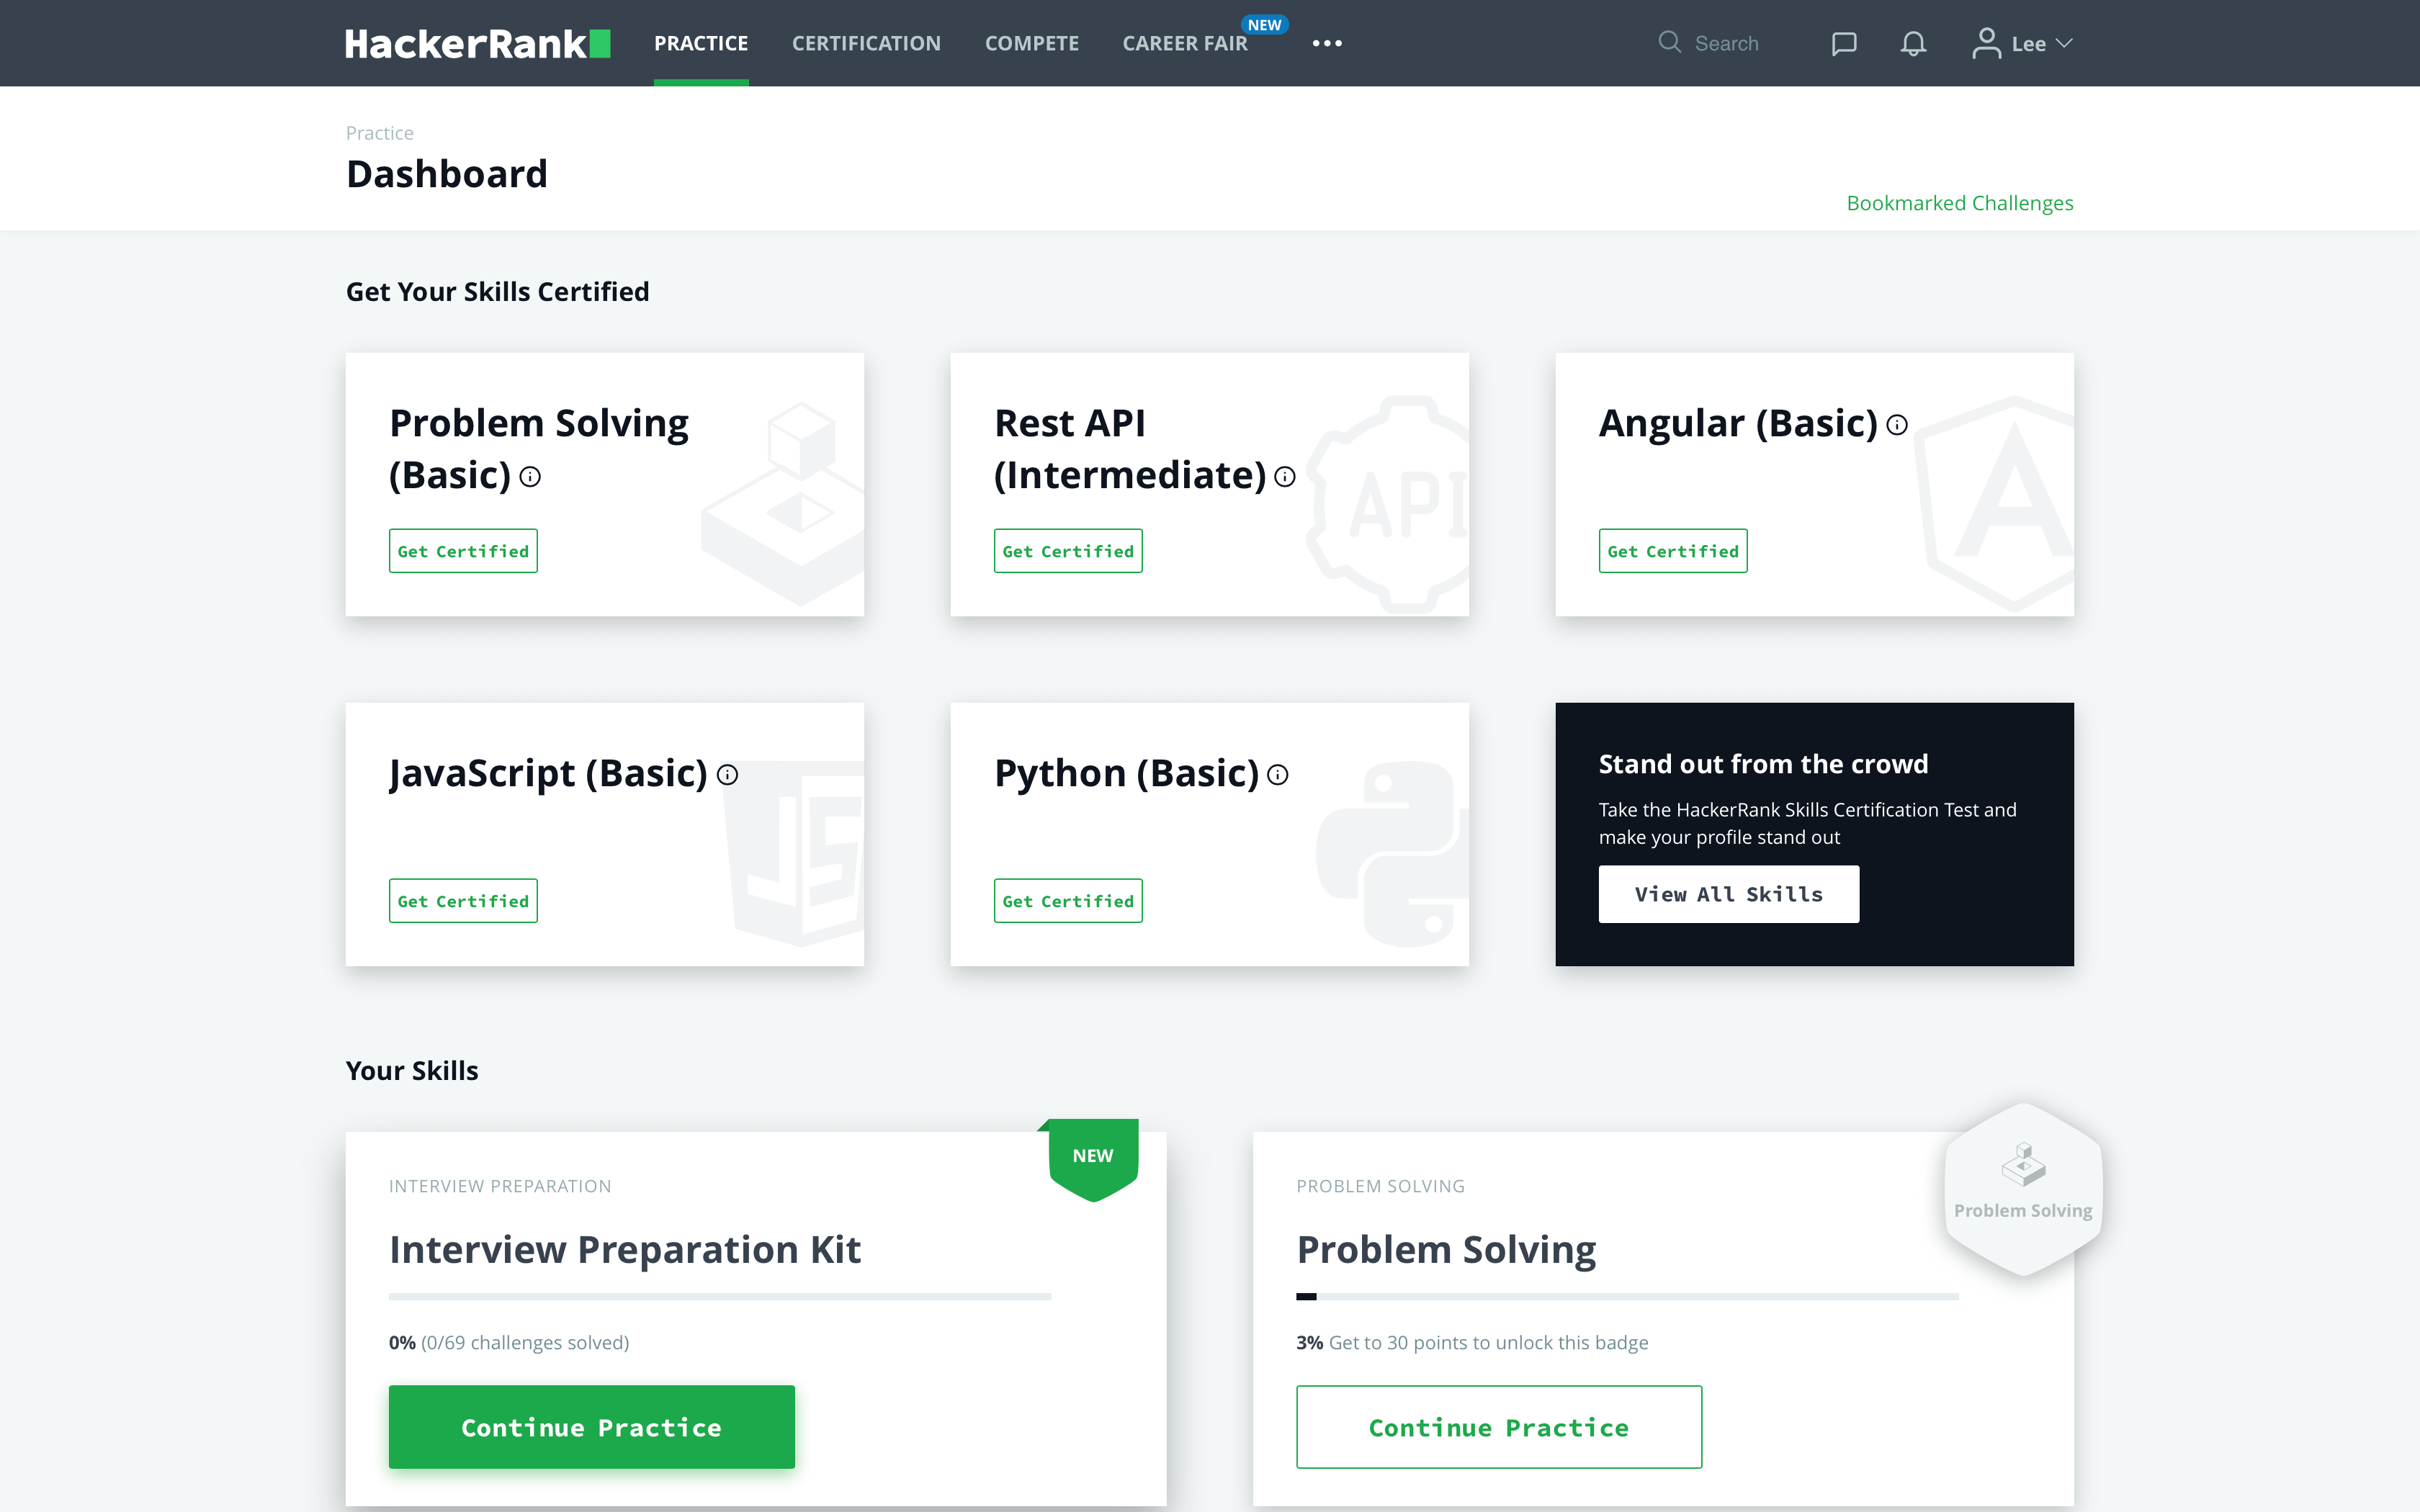
Task: Click the HackerRank logo
Action: pos(477,43)
